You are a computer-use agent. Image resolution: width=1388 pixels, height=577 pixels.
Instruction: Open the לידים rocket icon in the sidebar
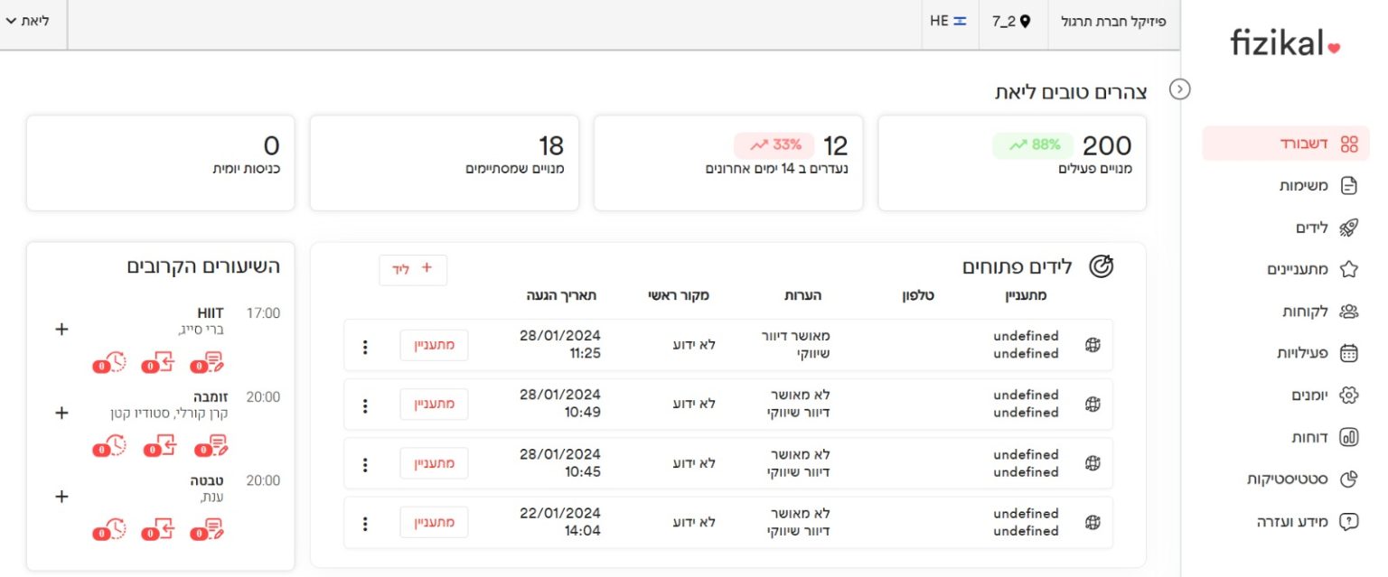click(1348, 228)
